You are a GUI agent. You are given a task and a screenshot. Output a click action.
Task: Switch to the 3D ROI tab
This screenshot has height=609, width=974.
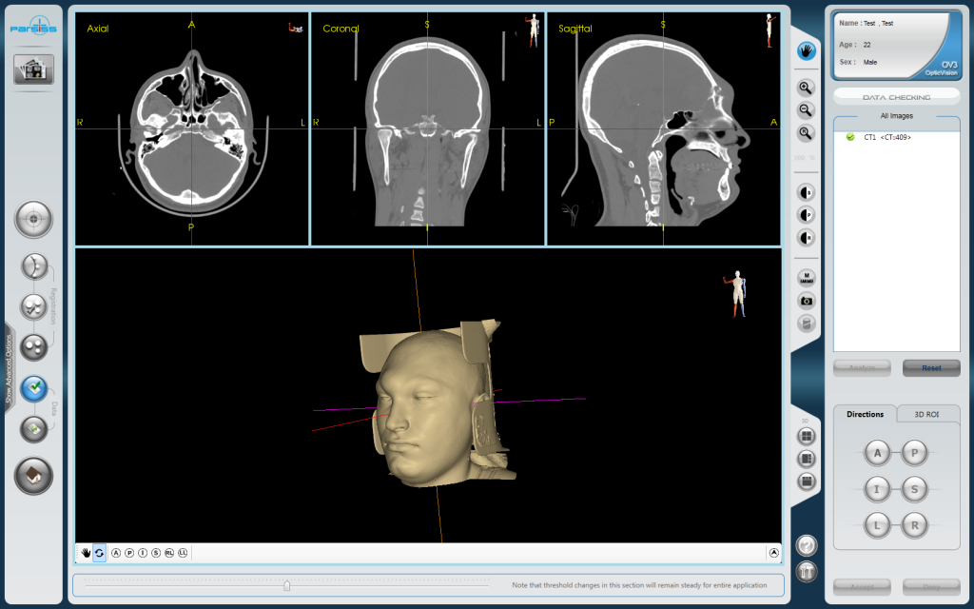pyautogui.click(x=927, y=414)
